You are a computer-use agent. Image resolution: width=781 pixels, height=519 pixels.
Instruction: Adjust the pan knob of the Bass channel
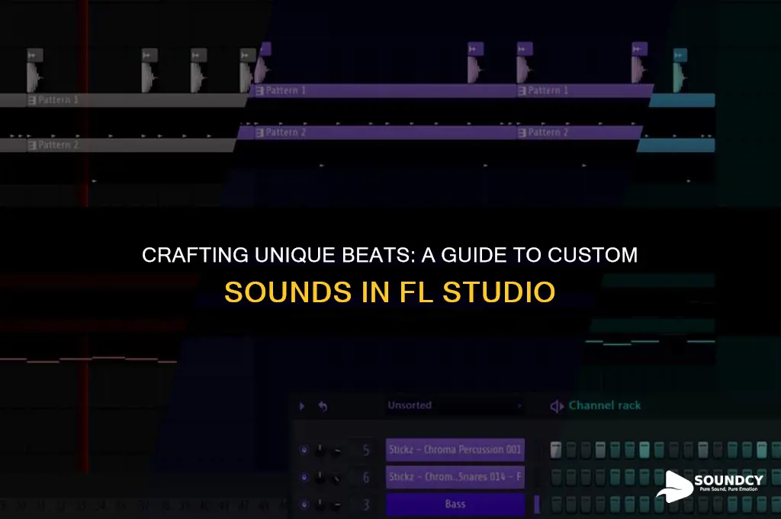[320, 504]
